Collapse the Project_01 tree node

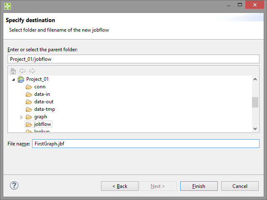(14, 79)
